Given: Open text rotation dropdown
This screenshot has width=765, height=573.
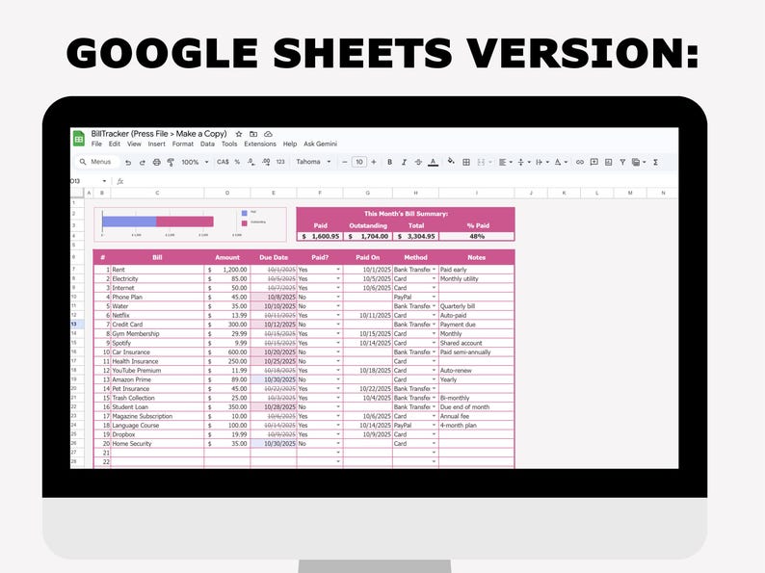Looking at the screenshot, I should [560, 162].
